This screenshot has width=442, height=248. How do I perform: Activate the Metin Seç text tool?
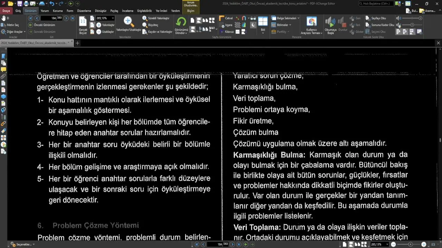point(11,25)
